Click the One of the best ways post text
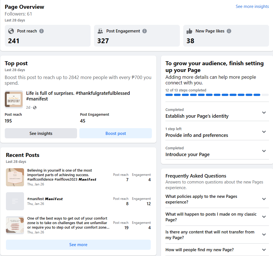 pos(68,223)
